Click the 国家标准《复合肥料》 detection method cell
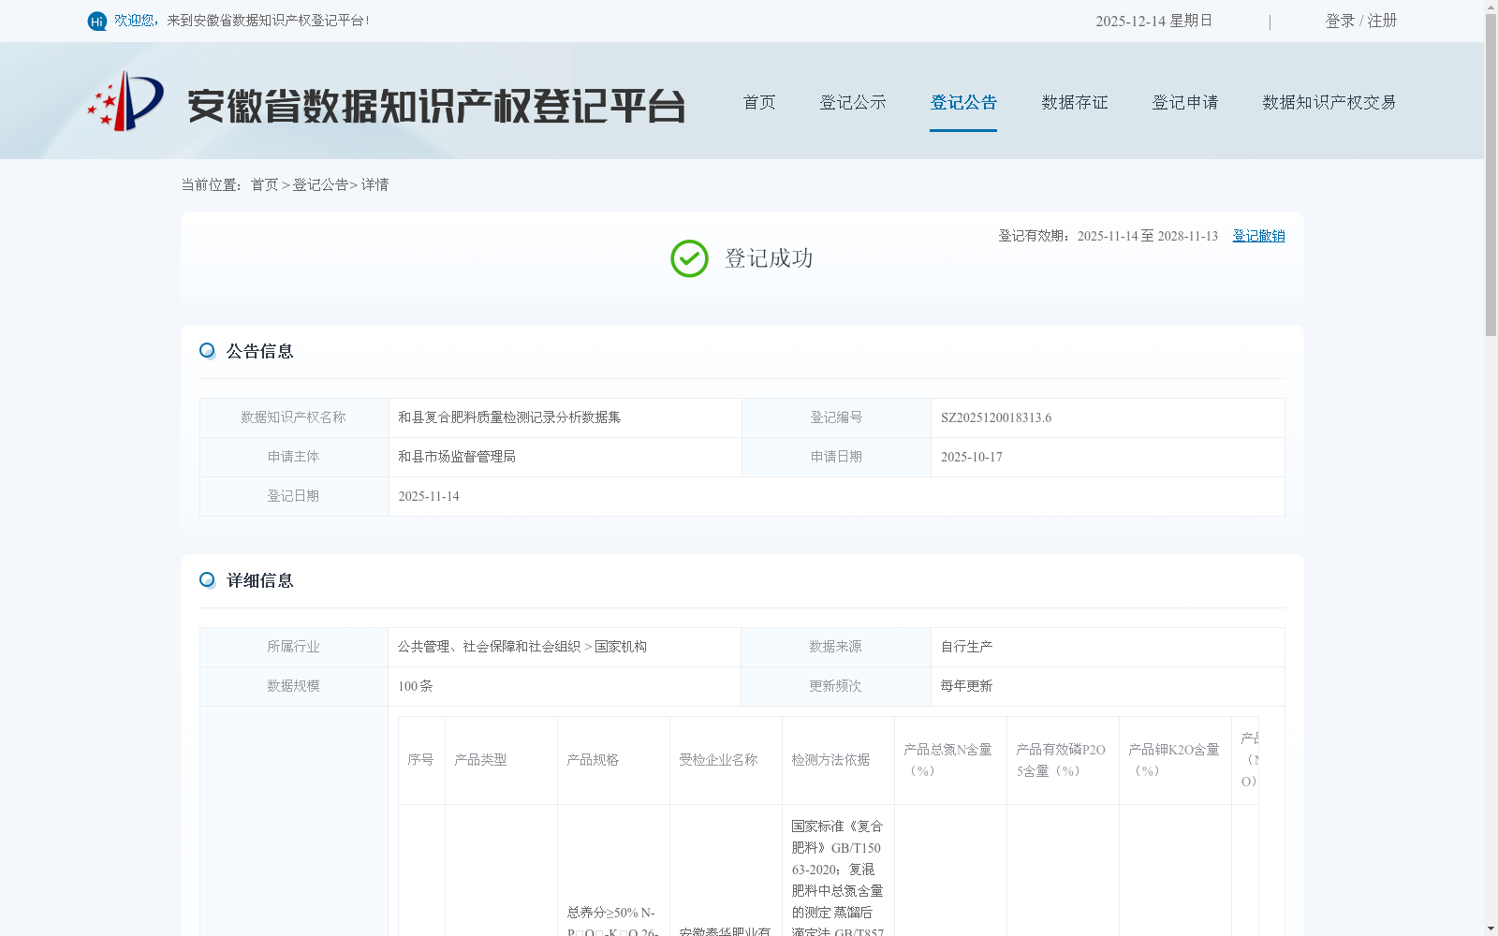The height and width of the screenshot is (936, 1498). (838, 870)
